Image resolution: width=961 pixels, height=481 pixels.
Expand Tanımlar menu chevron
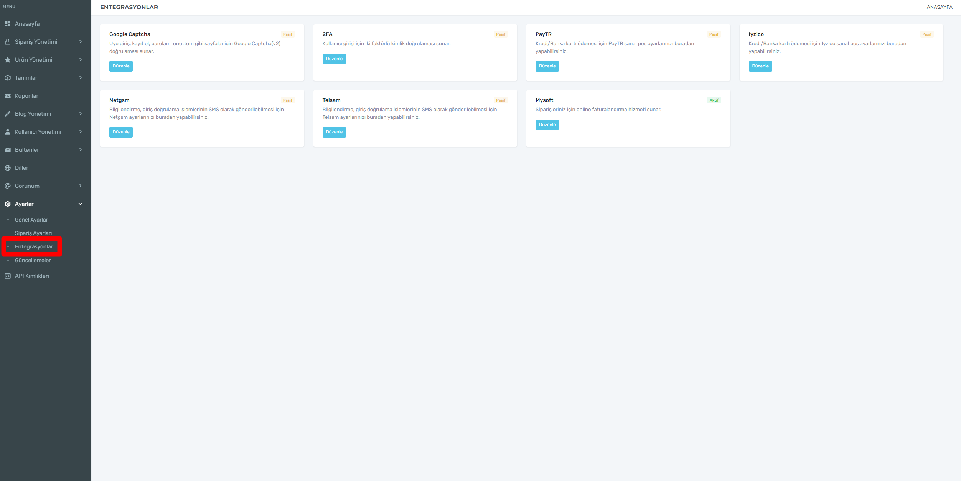(x=81, y=78)
